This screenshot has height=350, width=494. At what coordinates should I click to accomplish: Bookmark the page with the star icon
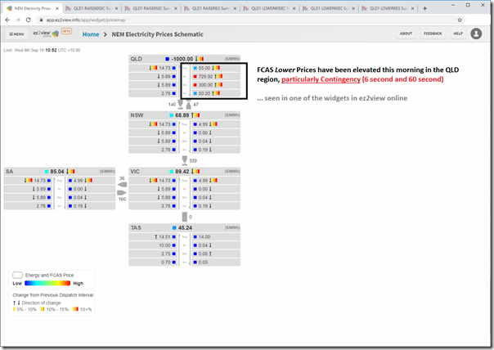pyautogui.click(x=460, y=20)
